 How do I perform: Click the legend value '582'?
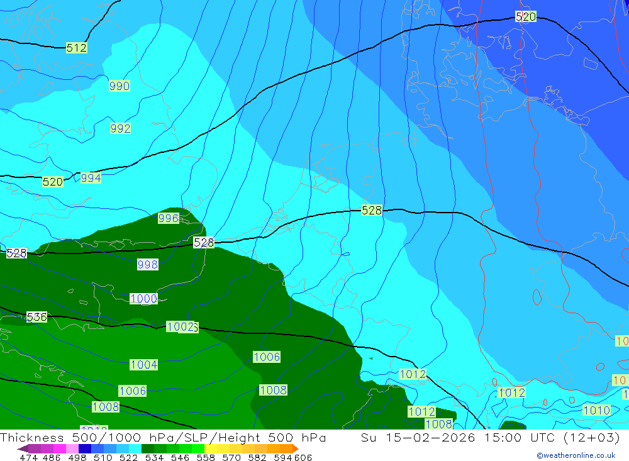point(257,457)
